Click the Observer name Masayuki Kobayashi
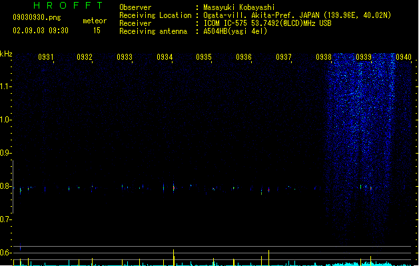 (x=239, y=7)
